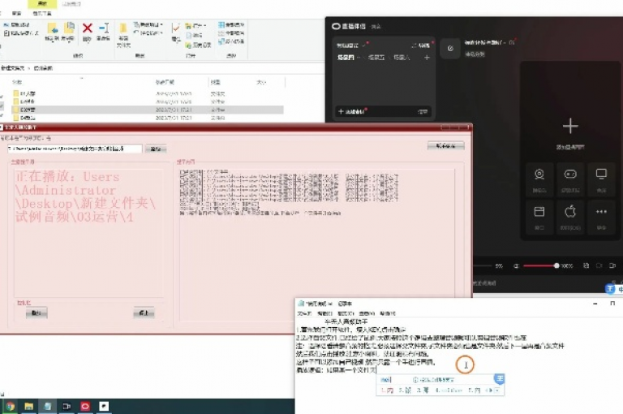Click Paste shortcut in the Explorer ribbon
This screenshot has height=414, width=623.
click(21, 33)
